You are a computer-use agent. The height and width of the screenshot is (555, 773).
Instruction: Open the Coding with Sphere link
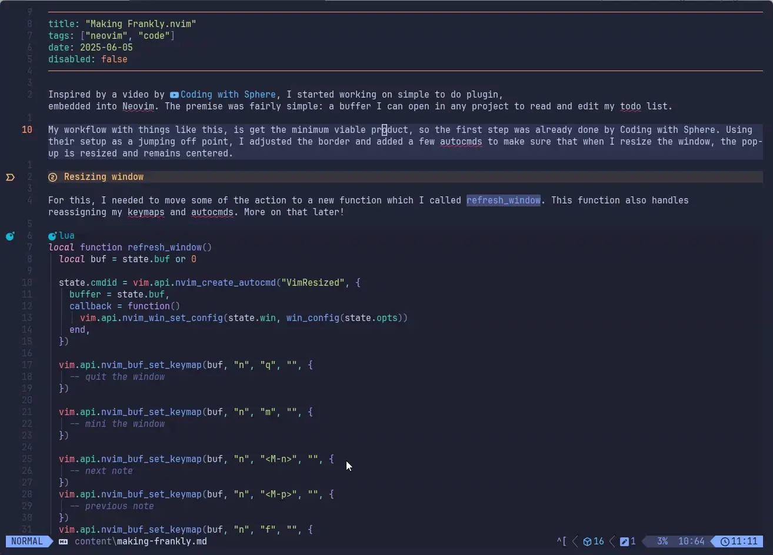(x=228, y=95)
